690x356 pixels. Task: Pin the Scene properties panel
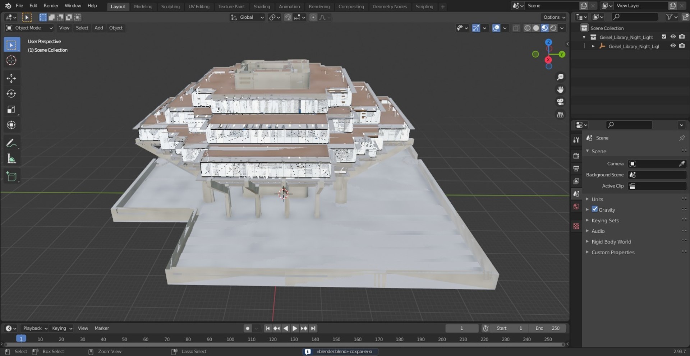[682, 138]
